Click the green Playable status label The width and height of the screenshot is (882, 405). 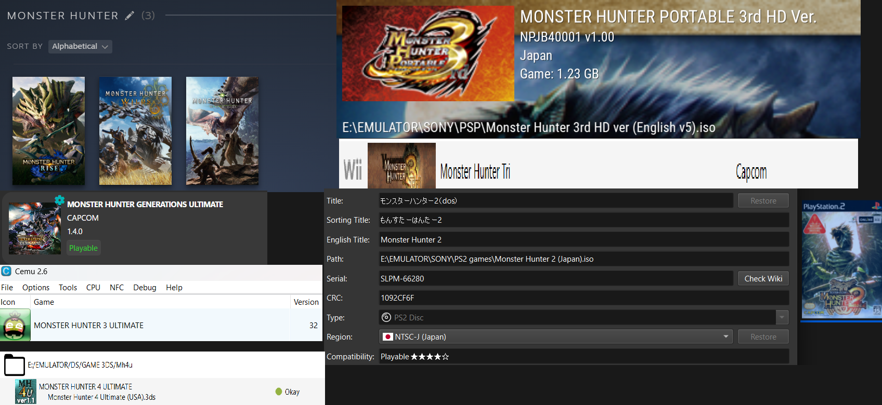[83, 248]
